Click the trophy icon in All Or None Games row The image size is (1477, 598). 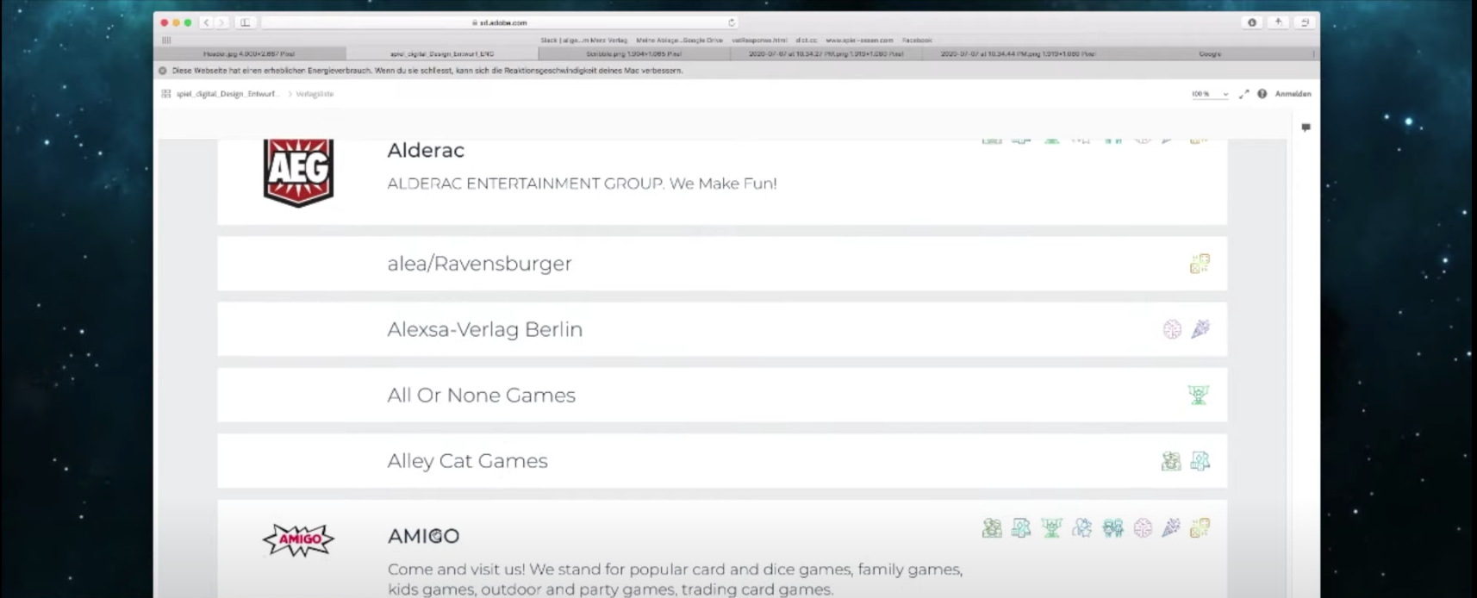1199,395
